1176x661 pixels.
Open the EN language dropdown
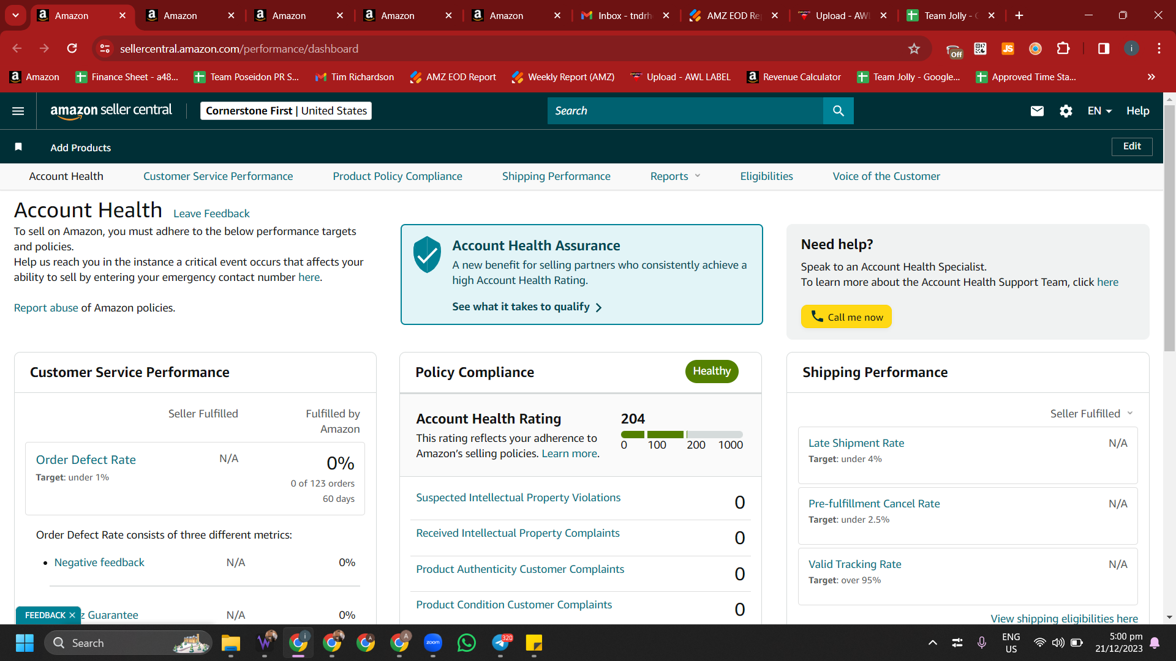point(1099,111)
